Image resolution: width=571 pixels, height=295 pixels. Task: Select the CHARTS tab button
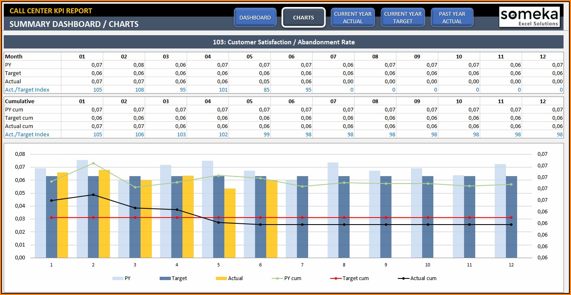304,18
